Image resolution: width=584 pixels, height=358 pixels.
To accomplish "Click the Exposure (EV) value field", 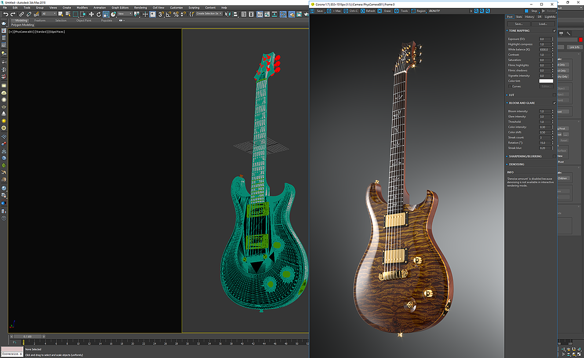I will pyautogui.click(x=545, y=39).
